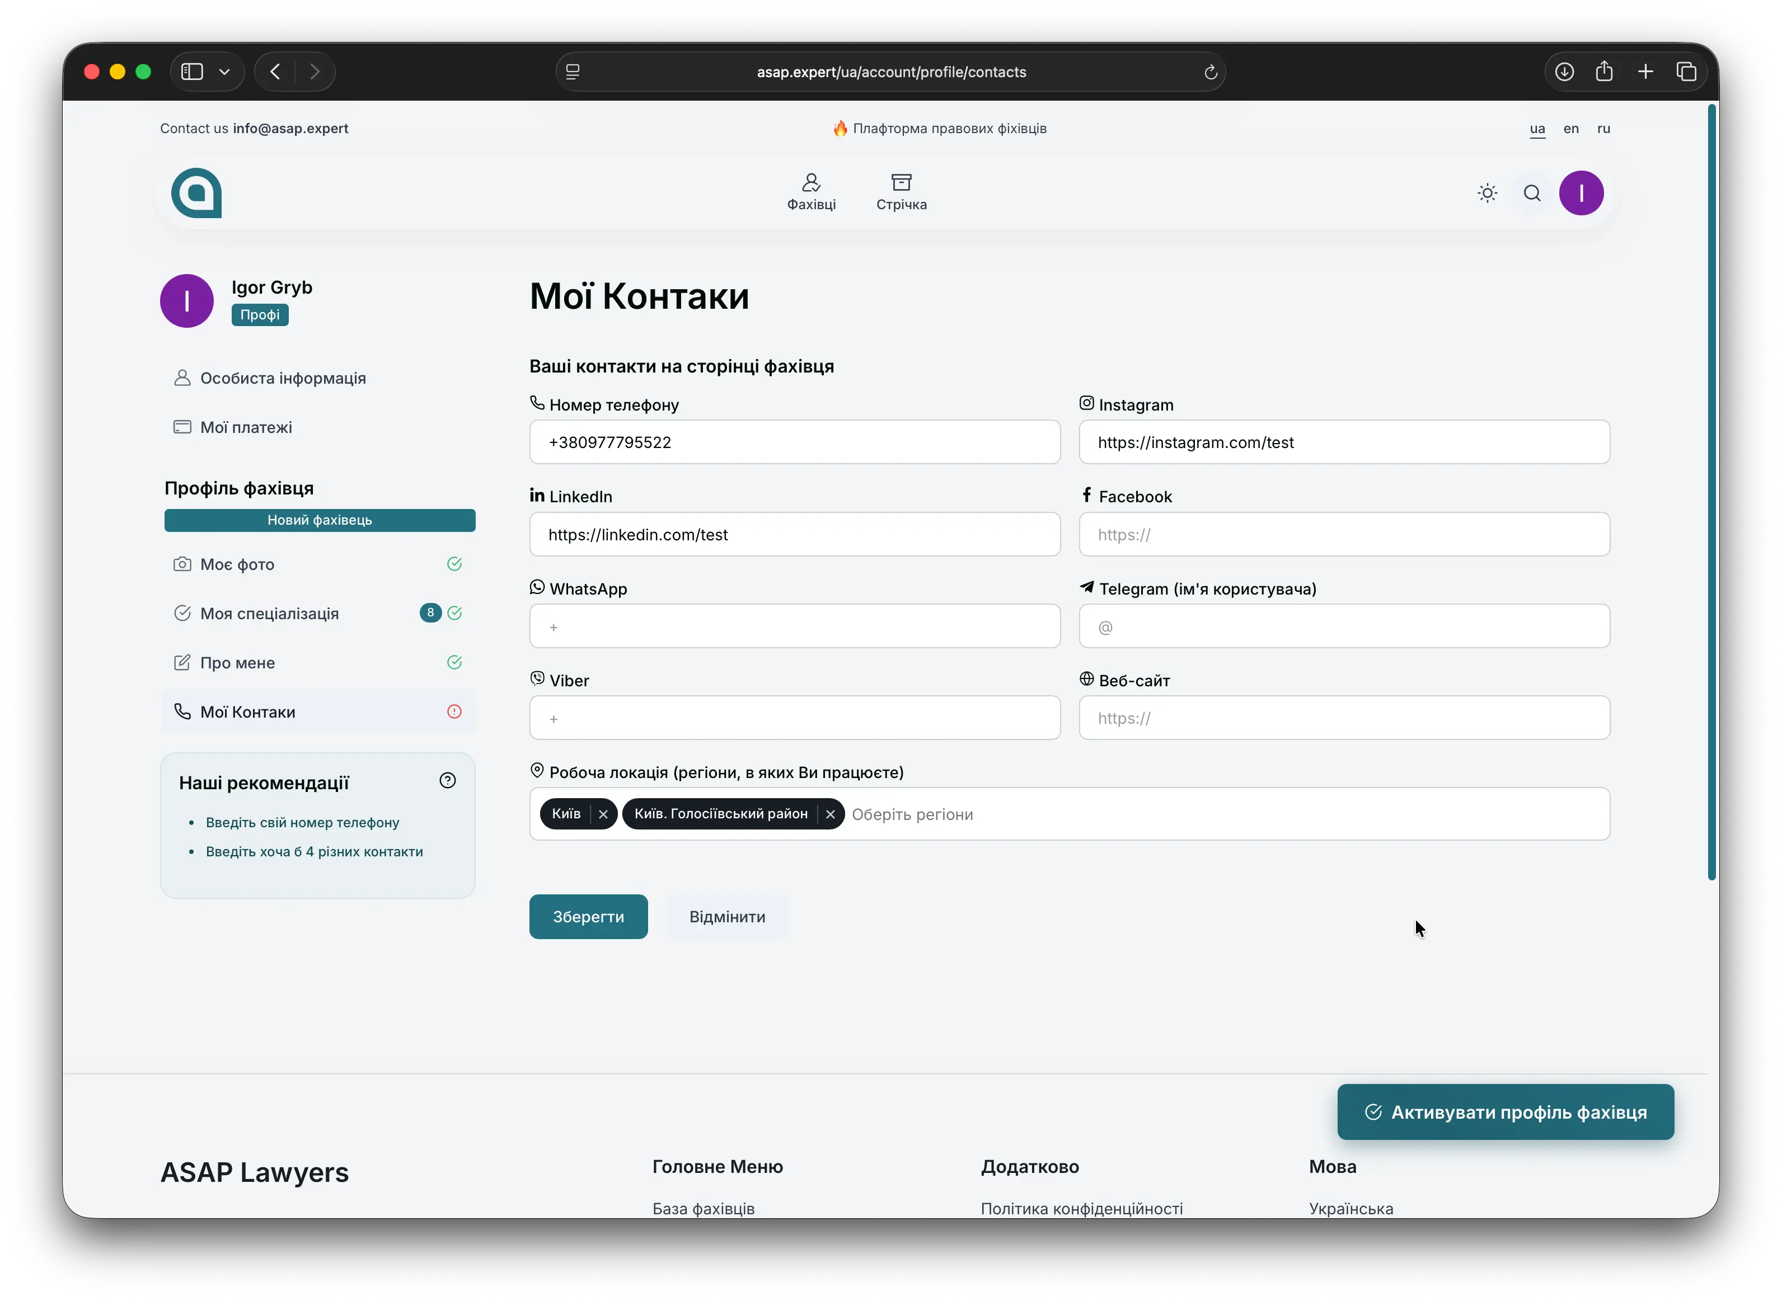This screenshot has height=1301, width=1782.
Task: Open a new tab with the plus icon
Action: click(1645, 71)
